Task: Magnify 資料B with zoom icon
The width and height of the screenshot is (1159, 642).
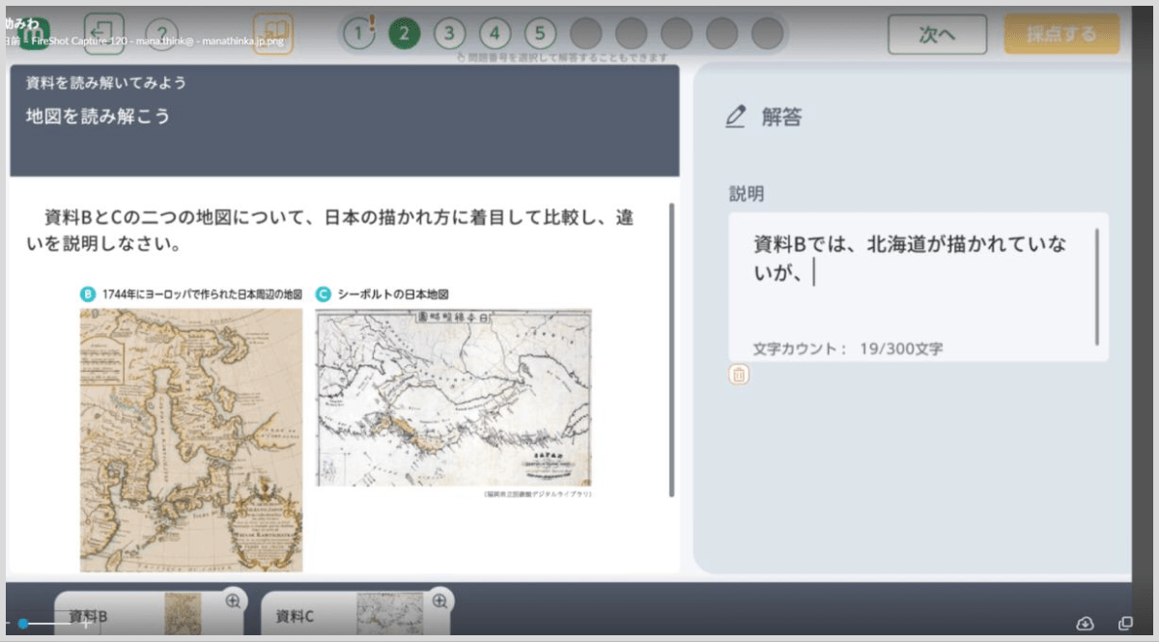Action: pyautogui.click(x=234, y=600)
